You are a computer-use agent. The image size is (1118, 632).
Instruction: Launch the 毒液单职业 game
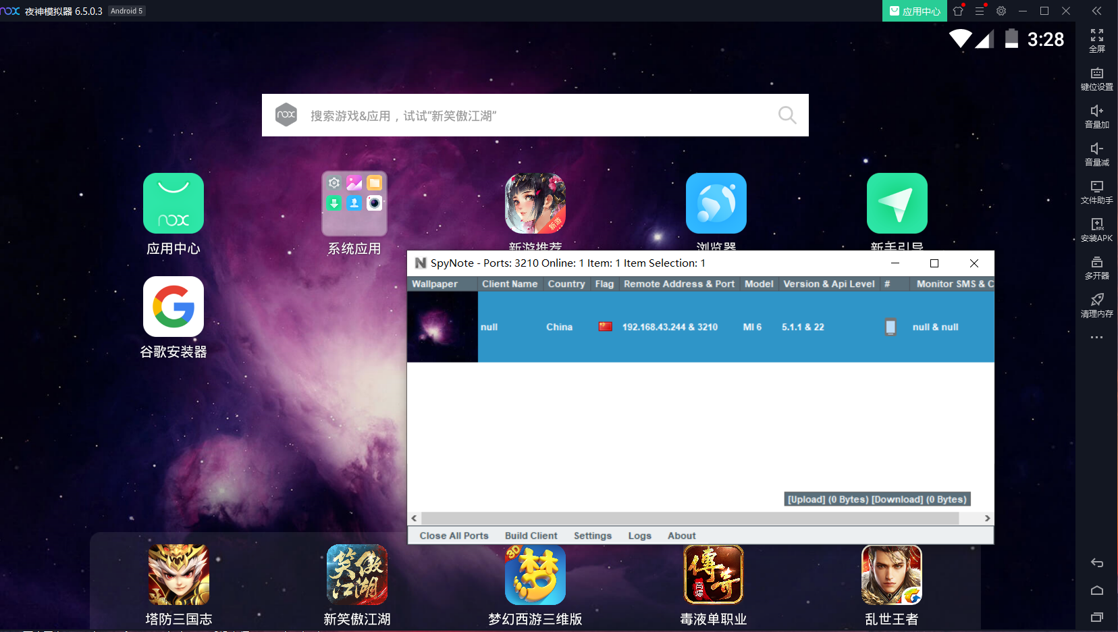[714, 575]
